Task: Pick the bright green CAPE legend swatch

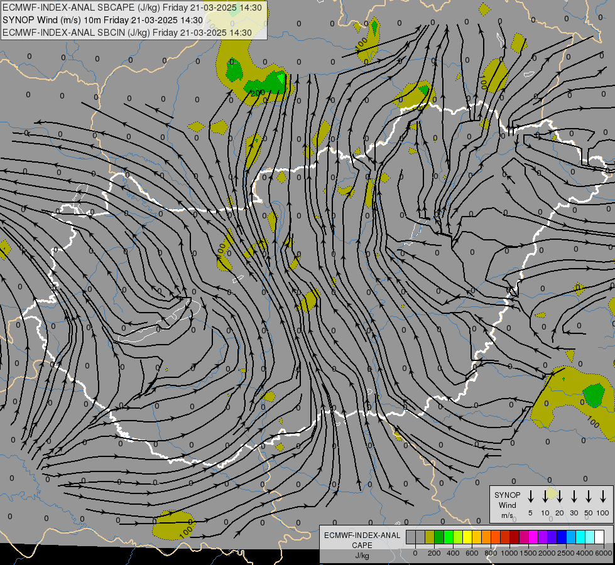Action: [x=449, y=537]
